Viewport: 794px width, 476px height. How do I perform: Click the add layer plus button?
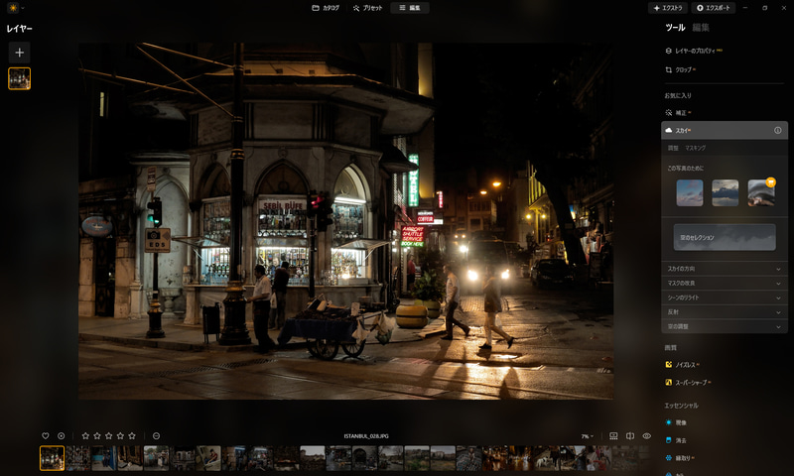[20, 52]
